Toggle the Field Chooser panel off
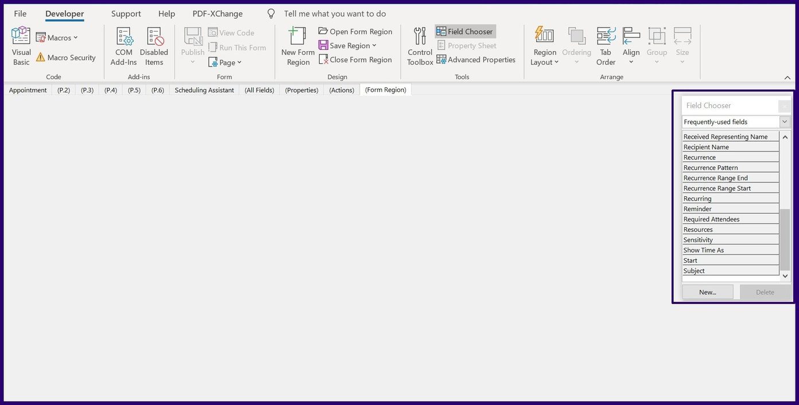 point(464,31)
